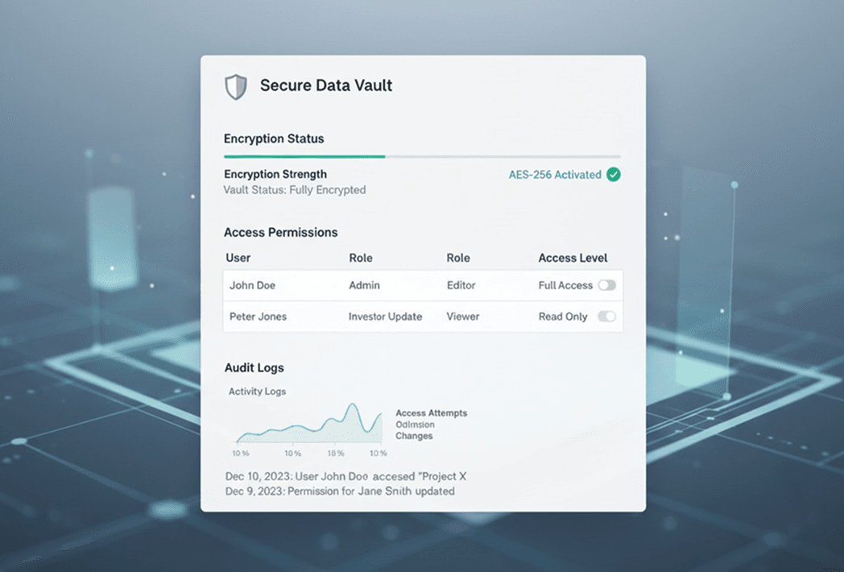Select the AES-256 Activated status text

555,175
